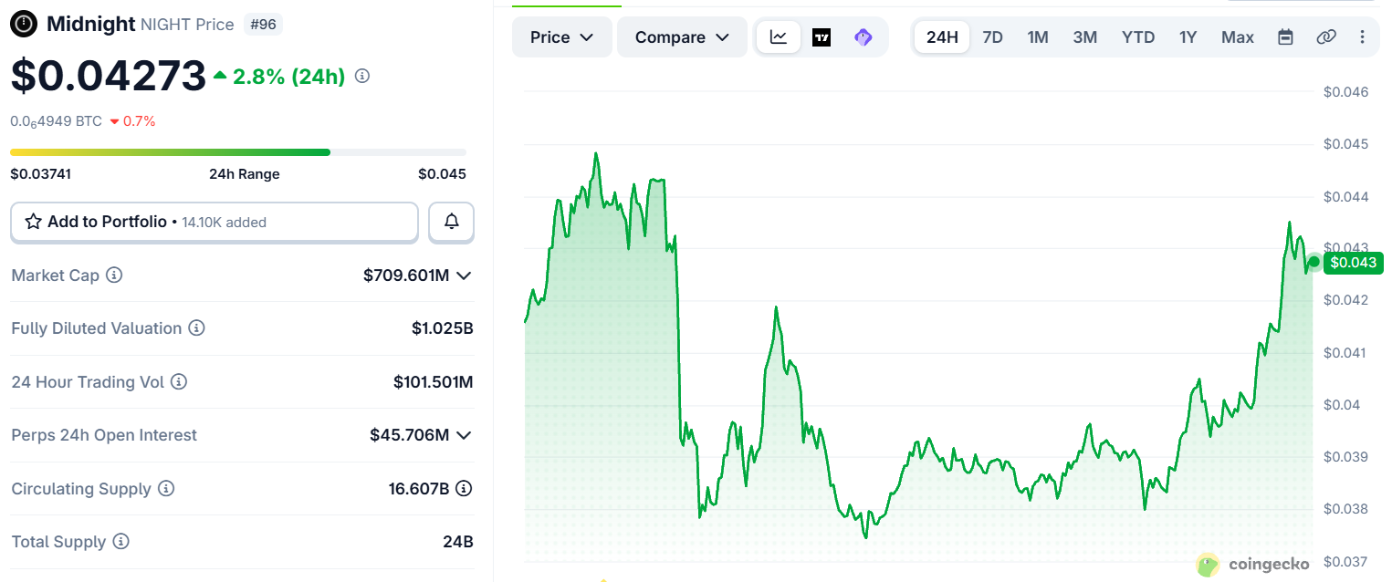This screenshot has height=582, width=1392.
Task: Open the calendar date range icon
Action: [x=1285, y=37]
